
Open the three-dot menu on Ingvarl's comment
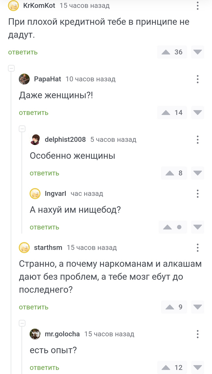coord(198,193)
